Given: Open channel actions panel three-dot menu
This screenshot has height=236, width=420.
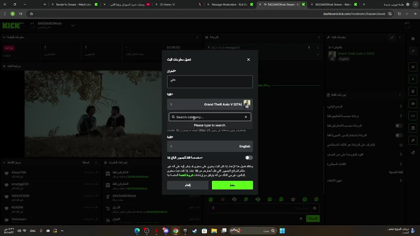Looking at the screenshot, I should click(400, 95).
